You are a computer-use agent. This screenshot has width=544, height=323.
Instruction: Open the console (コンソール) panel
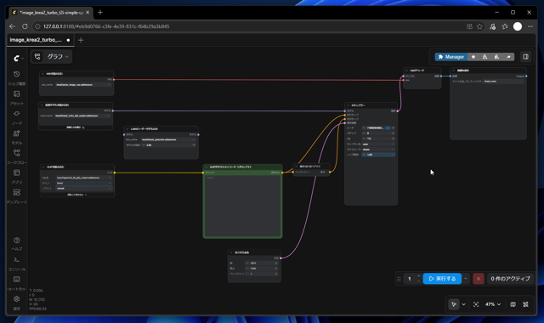coord(17,263)
